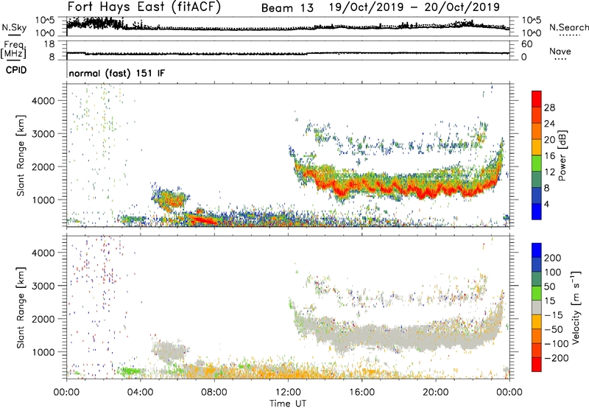Viewport: 589px width, 408px height.
Task: Click the 'Power [dB]' color bar label
Action: pos(562,155)
